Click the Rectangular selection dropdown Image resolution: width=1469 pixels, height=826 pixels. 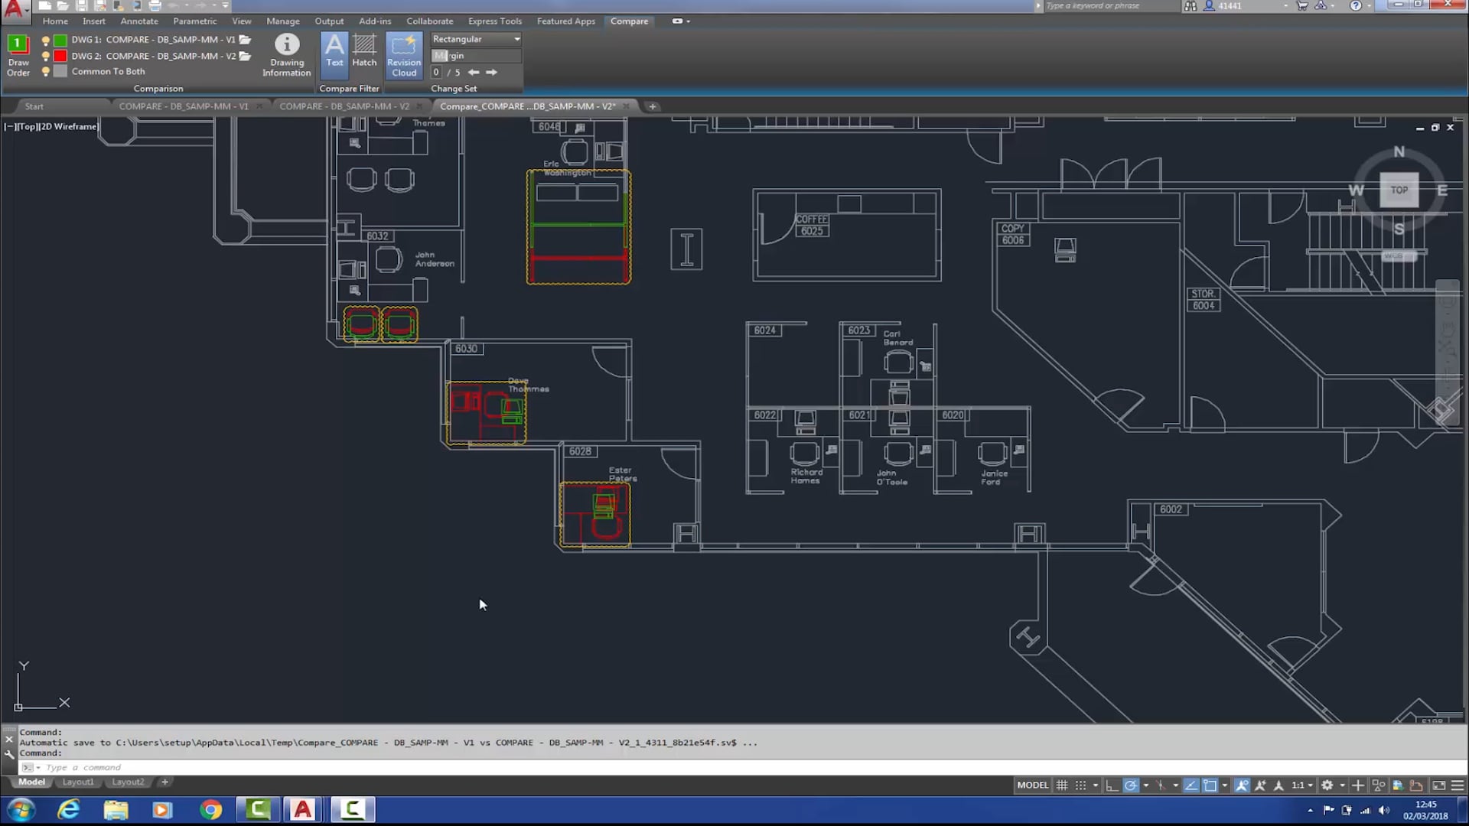516,38
